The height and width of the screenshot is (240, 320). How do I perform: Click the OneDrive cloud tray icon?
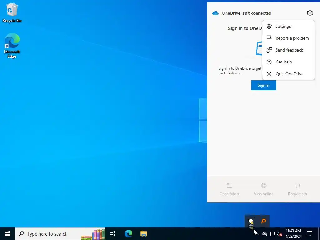[265, 234]
